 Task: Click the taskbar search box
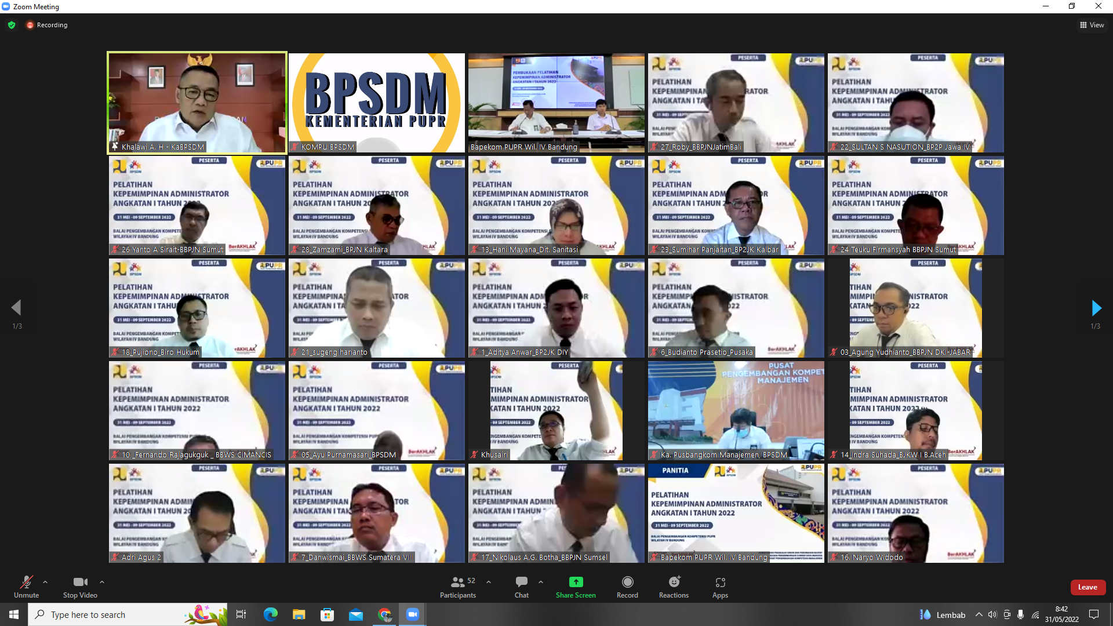[128, 614]
